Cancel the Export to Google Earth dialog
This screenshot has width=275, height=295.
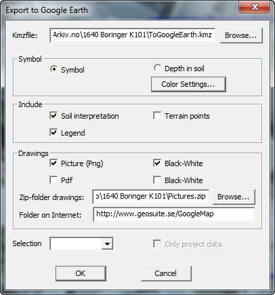(x=166, y=273)
